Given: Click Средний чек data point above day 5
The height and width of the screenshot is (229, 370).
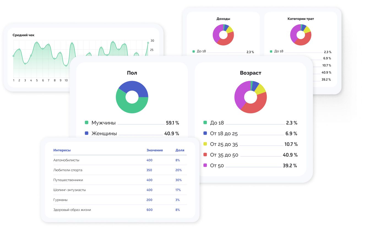Looking at the screenshot, I should pyautogui.click(x=37, y=42).
